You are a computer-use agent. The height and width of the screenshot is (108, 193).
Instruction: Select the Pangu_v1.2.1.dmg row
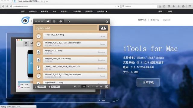tap(75, 52)
